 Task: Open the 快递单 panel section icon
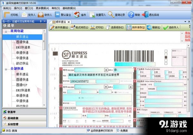(x=5, y=112)
